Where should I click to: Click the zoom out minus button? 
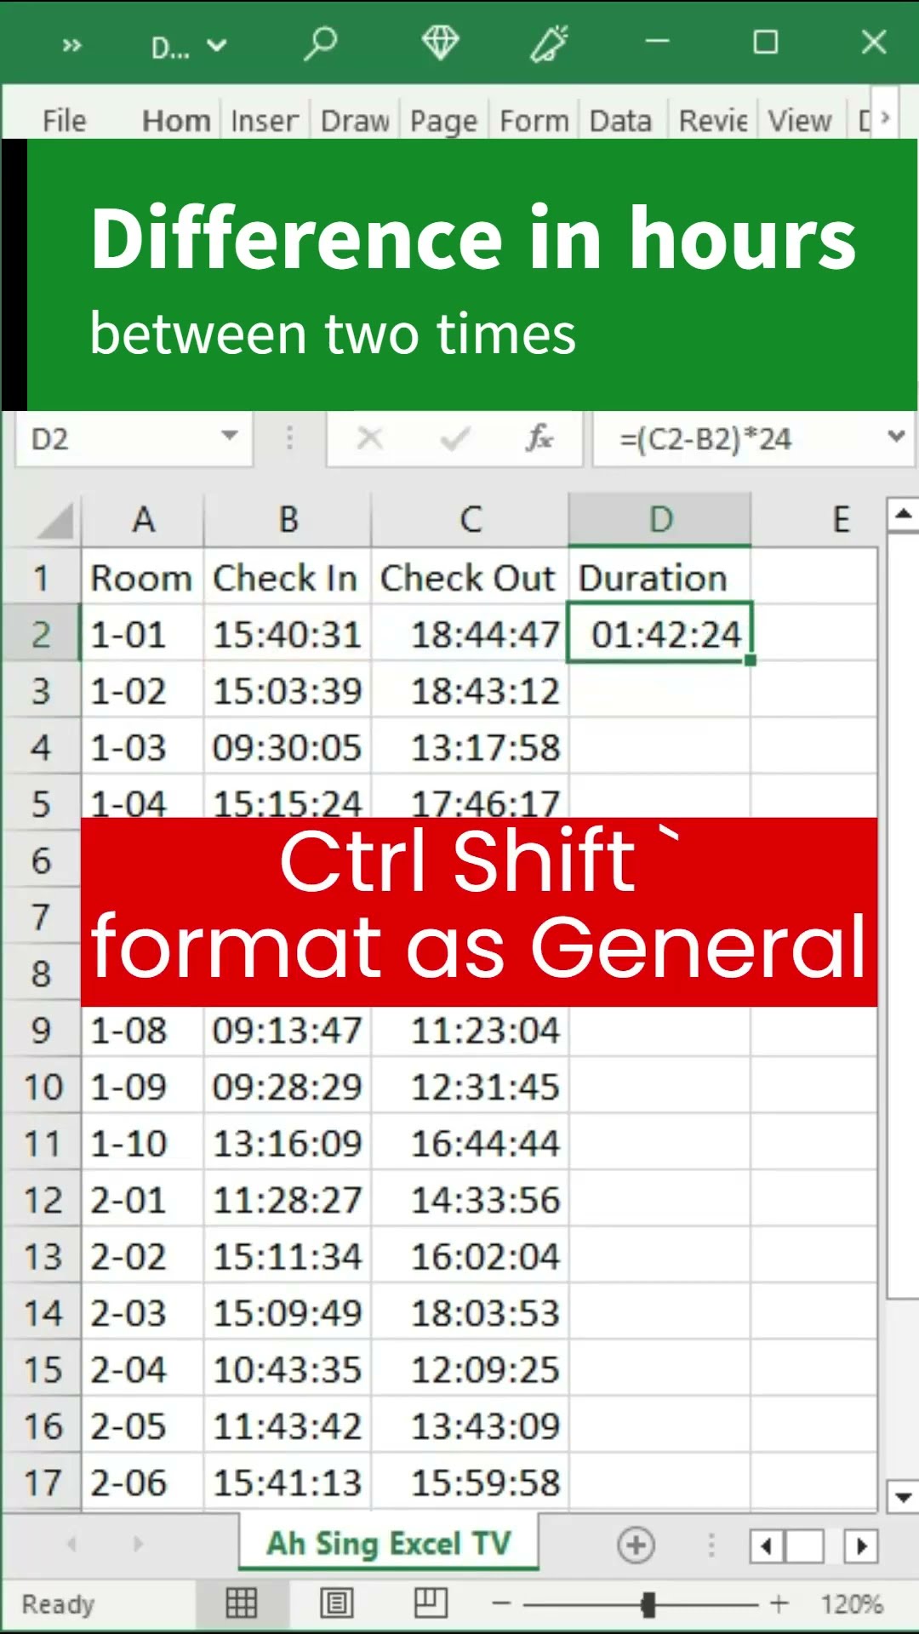(501, 1604)
